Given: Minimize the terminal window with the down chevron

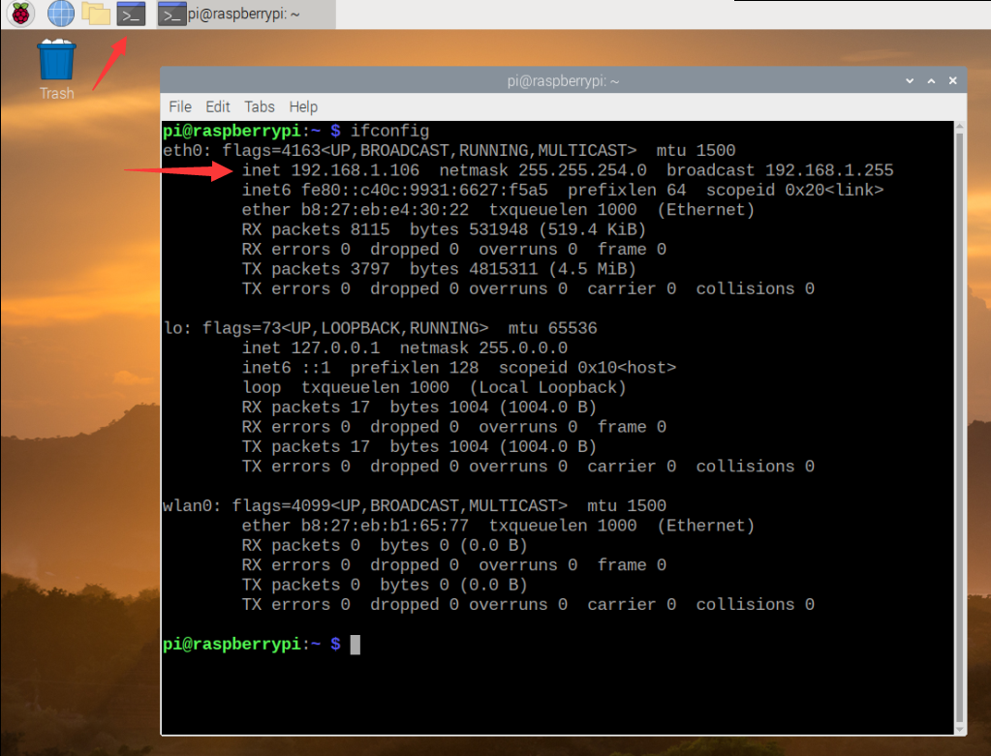Looking at the screenshot, I should pos(910,81).
